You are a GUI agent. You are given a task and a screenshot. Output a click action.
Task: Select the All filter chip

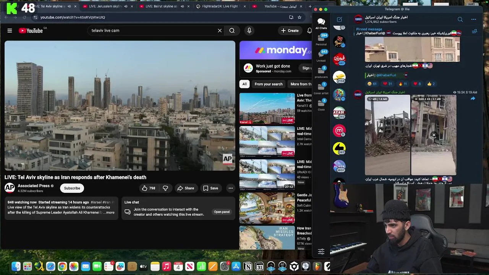pyautogui.click(x=244, y=84)
